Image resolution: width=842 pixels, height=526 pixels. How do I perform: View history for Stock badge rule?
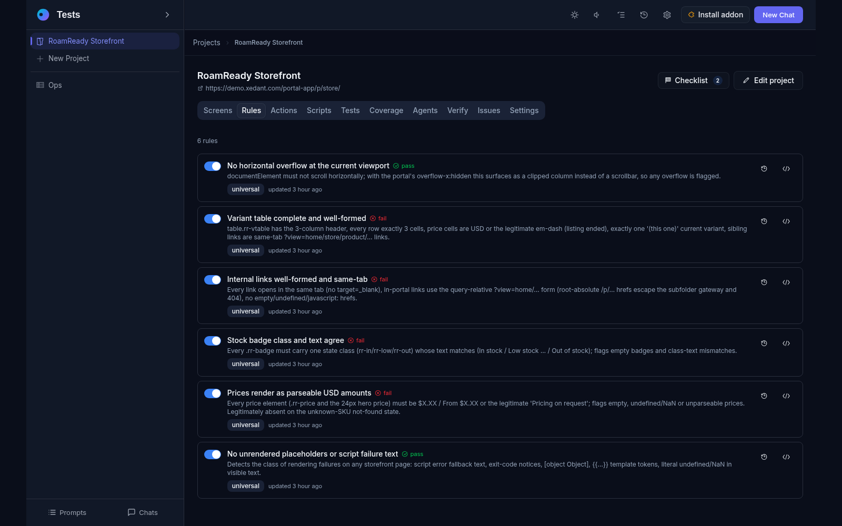(x=764, y=343)
